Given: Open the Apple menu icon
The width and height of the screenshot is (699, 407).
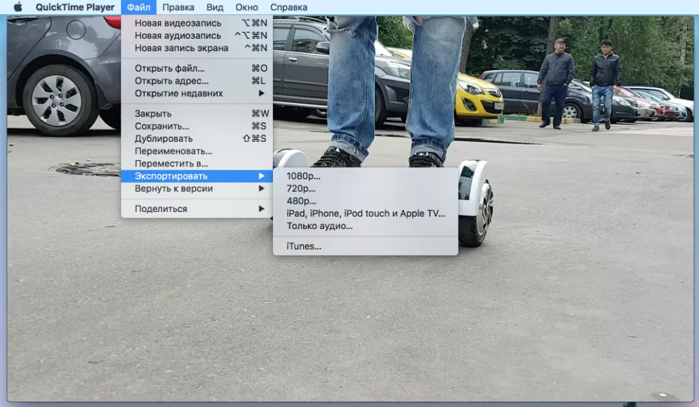Looking at the screenshot, I should click(18, 7).
